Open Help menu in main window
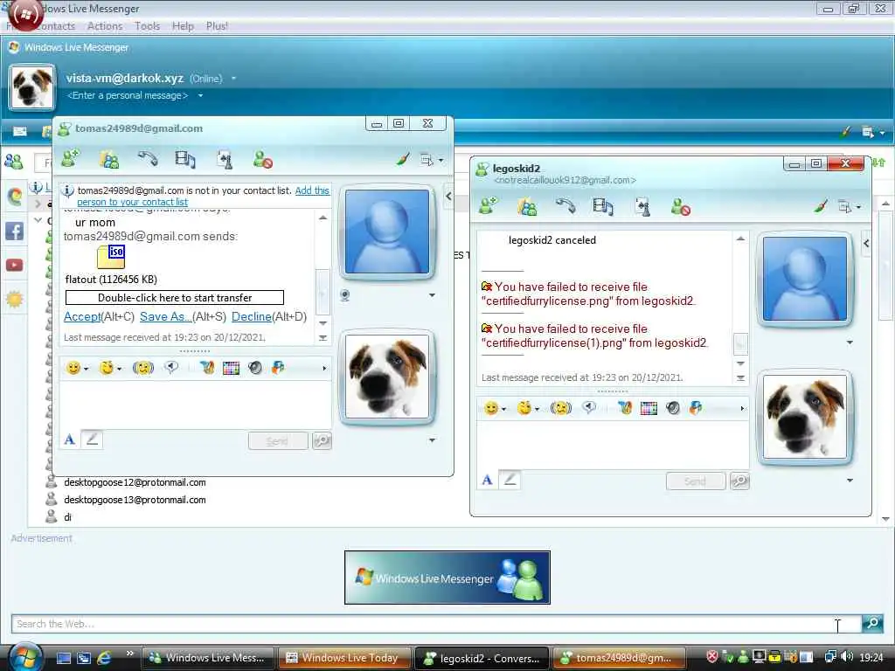 [184, 26]
